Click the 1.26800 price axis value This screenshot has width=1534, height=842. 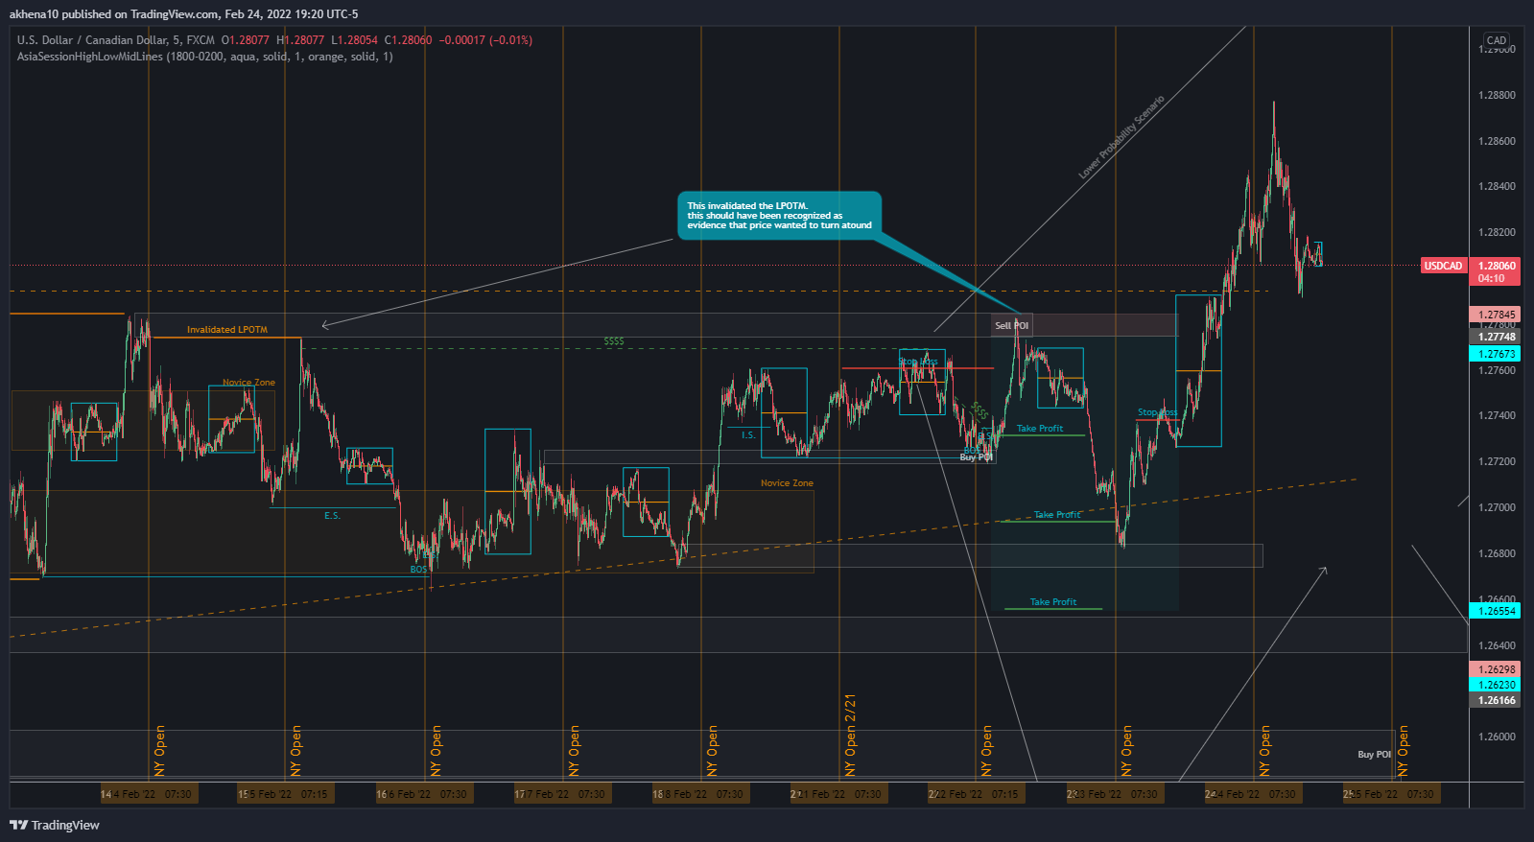tap(1497, 553)
